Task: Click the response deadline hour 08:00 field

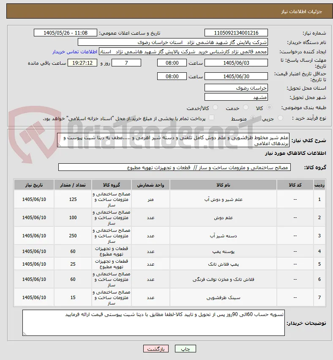Action: (x=172, y=63)
